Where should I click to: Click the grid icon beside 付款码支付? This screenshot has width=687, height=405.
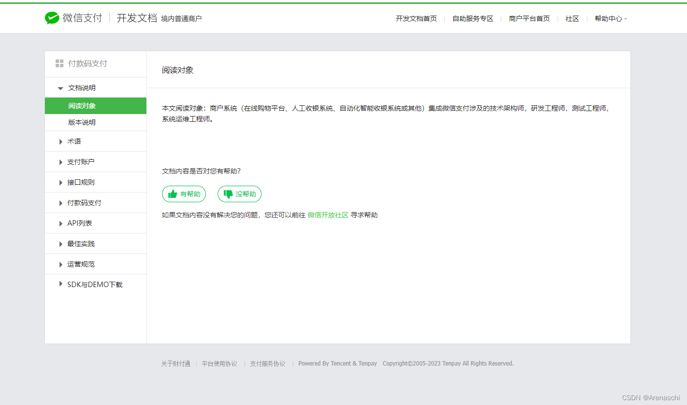(59, 63)
